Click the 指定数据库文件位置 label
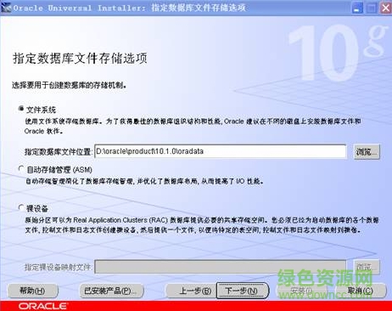Viewport: 392px width, 311px height. coord(59,152)
